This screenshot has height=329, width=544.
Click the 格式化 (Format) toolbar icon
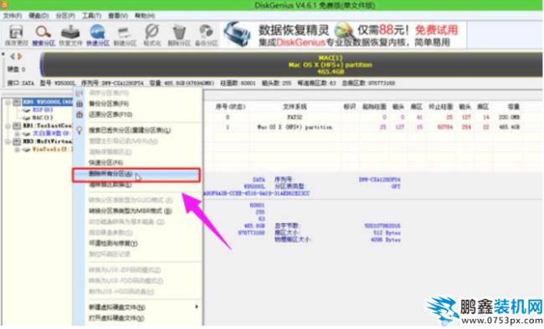[152, 34]
